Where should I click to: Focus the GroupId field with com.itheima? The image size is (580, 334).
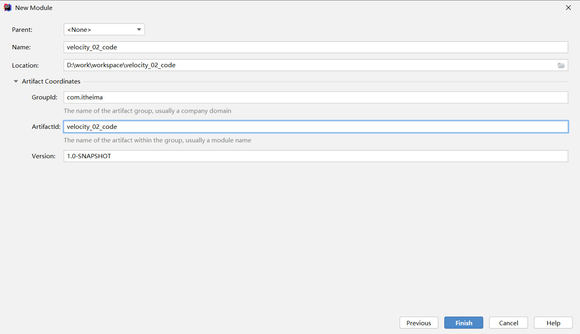click(316, 97)
